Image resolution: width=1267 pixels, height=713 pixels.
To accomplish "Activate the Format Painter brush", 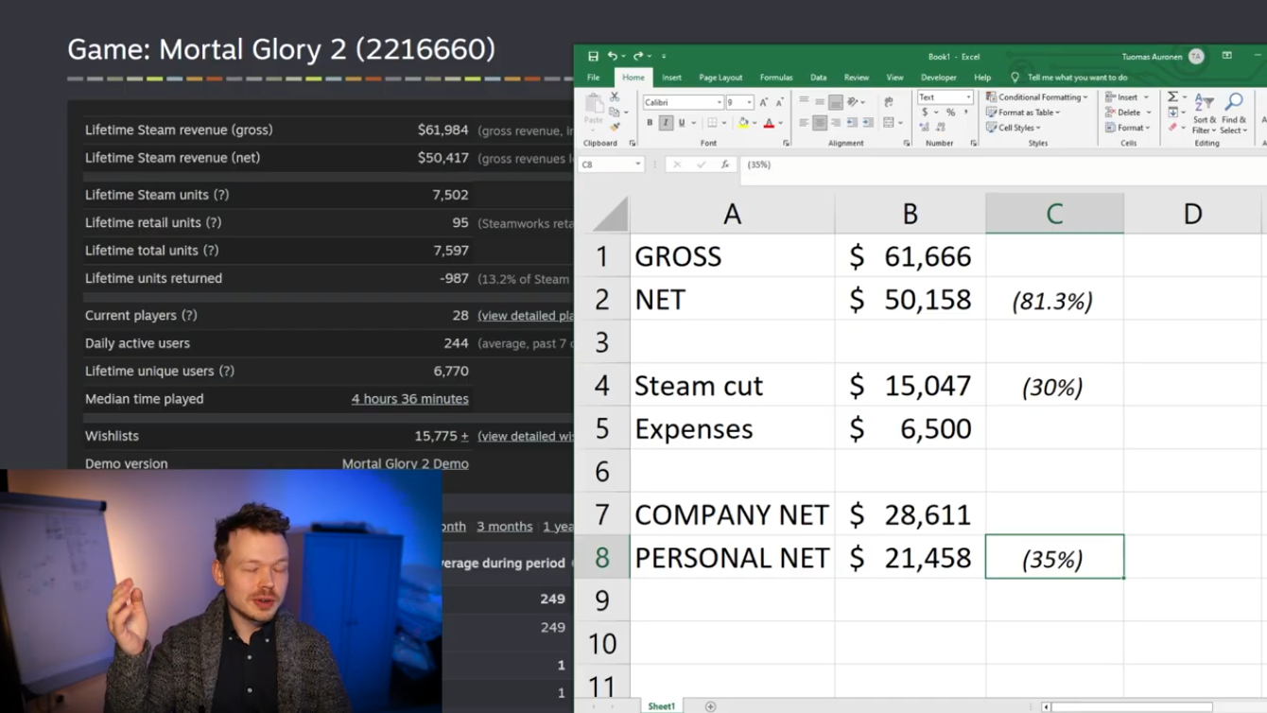I will (615, 126).
